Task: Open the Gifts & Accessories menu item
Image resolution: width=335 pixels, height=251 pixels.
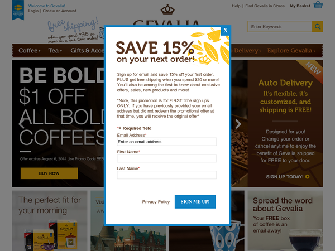Action: pyautogui.click(x=87, y=51)
